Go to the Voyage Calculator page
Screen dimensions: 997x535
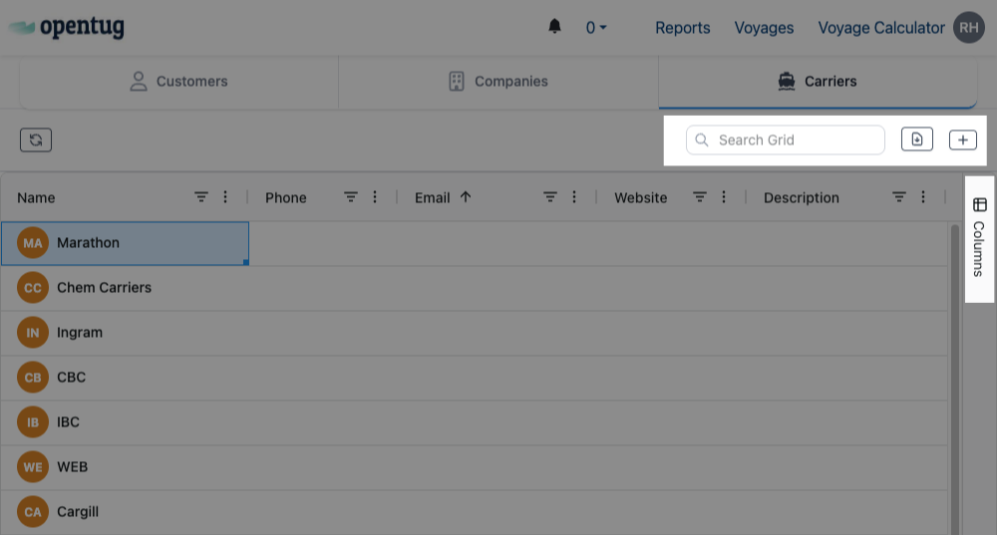[x=881, y=28]
